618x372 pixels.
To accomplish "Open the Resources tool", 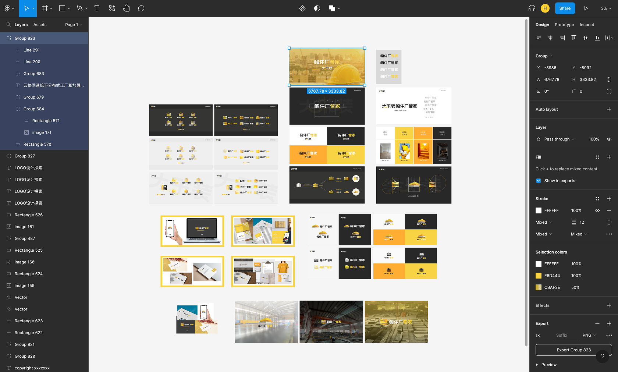I will click(112, 8).
